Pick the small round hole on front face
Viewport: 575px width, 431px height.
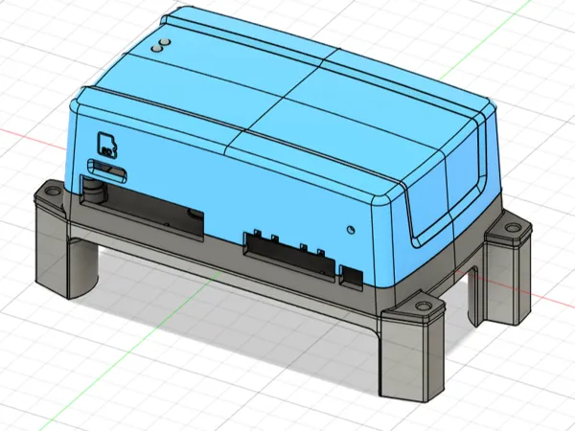tap(351, 230)
